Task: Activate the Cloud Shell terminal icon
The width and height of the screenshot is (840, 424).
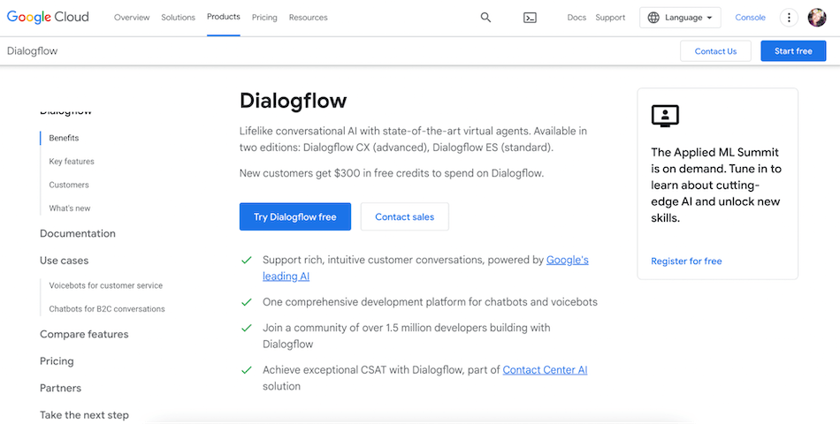Action: 530,18
